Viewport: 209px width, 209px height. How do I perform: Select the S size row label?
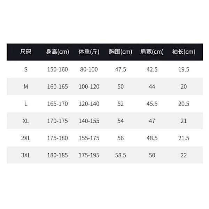26,69
